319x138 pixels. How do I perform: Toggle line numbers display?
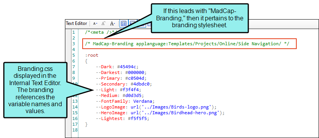123,23
